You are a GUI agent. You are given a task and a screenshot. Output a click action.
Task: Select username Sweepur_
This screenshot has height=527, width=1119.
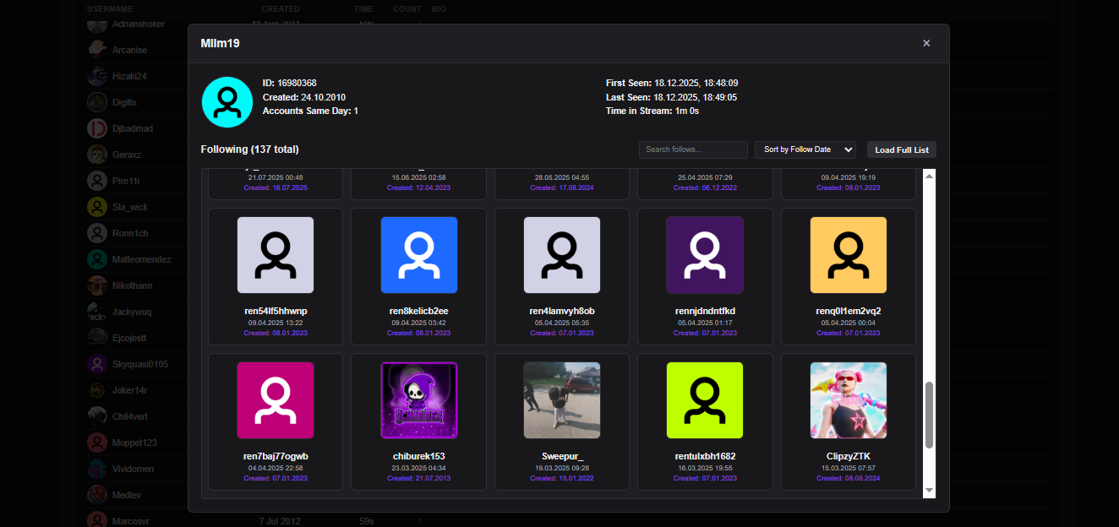[x=562, y=456]
